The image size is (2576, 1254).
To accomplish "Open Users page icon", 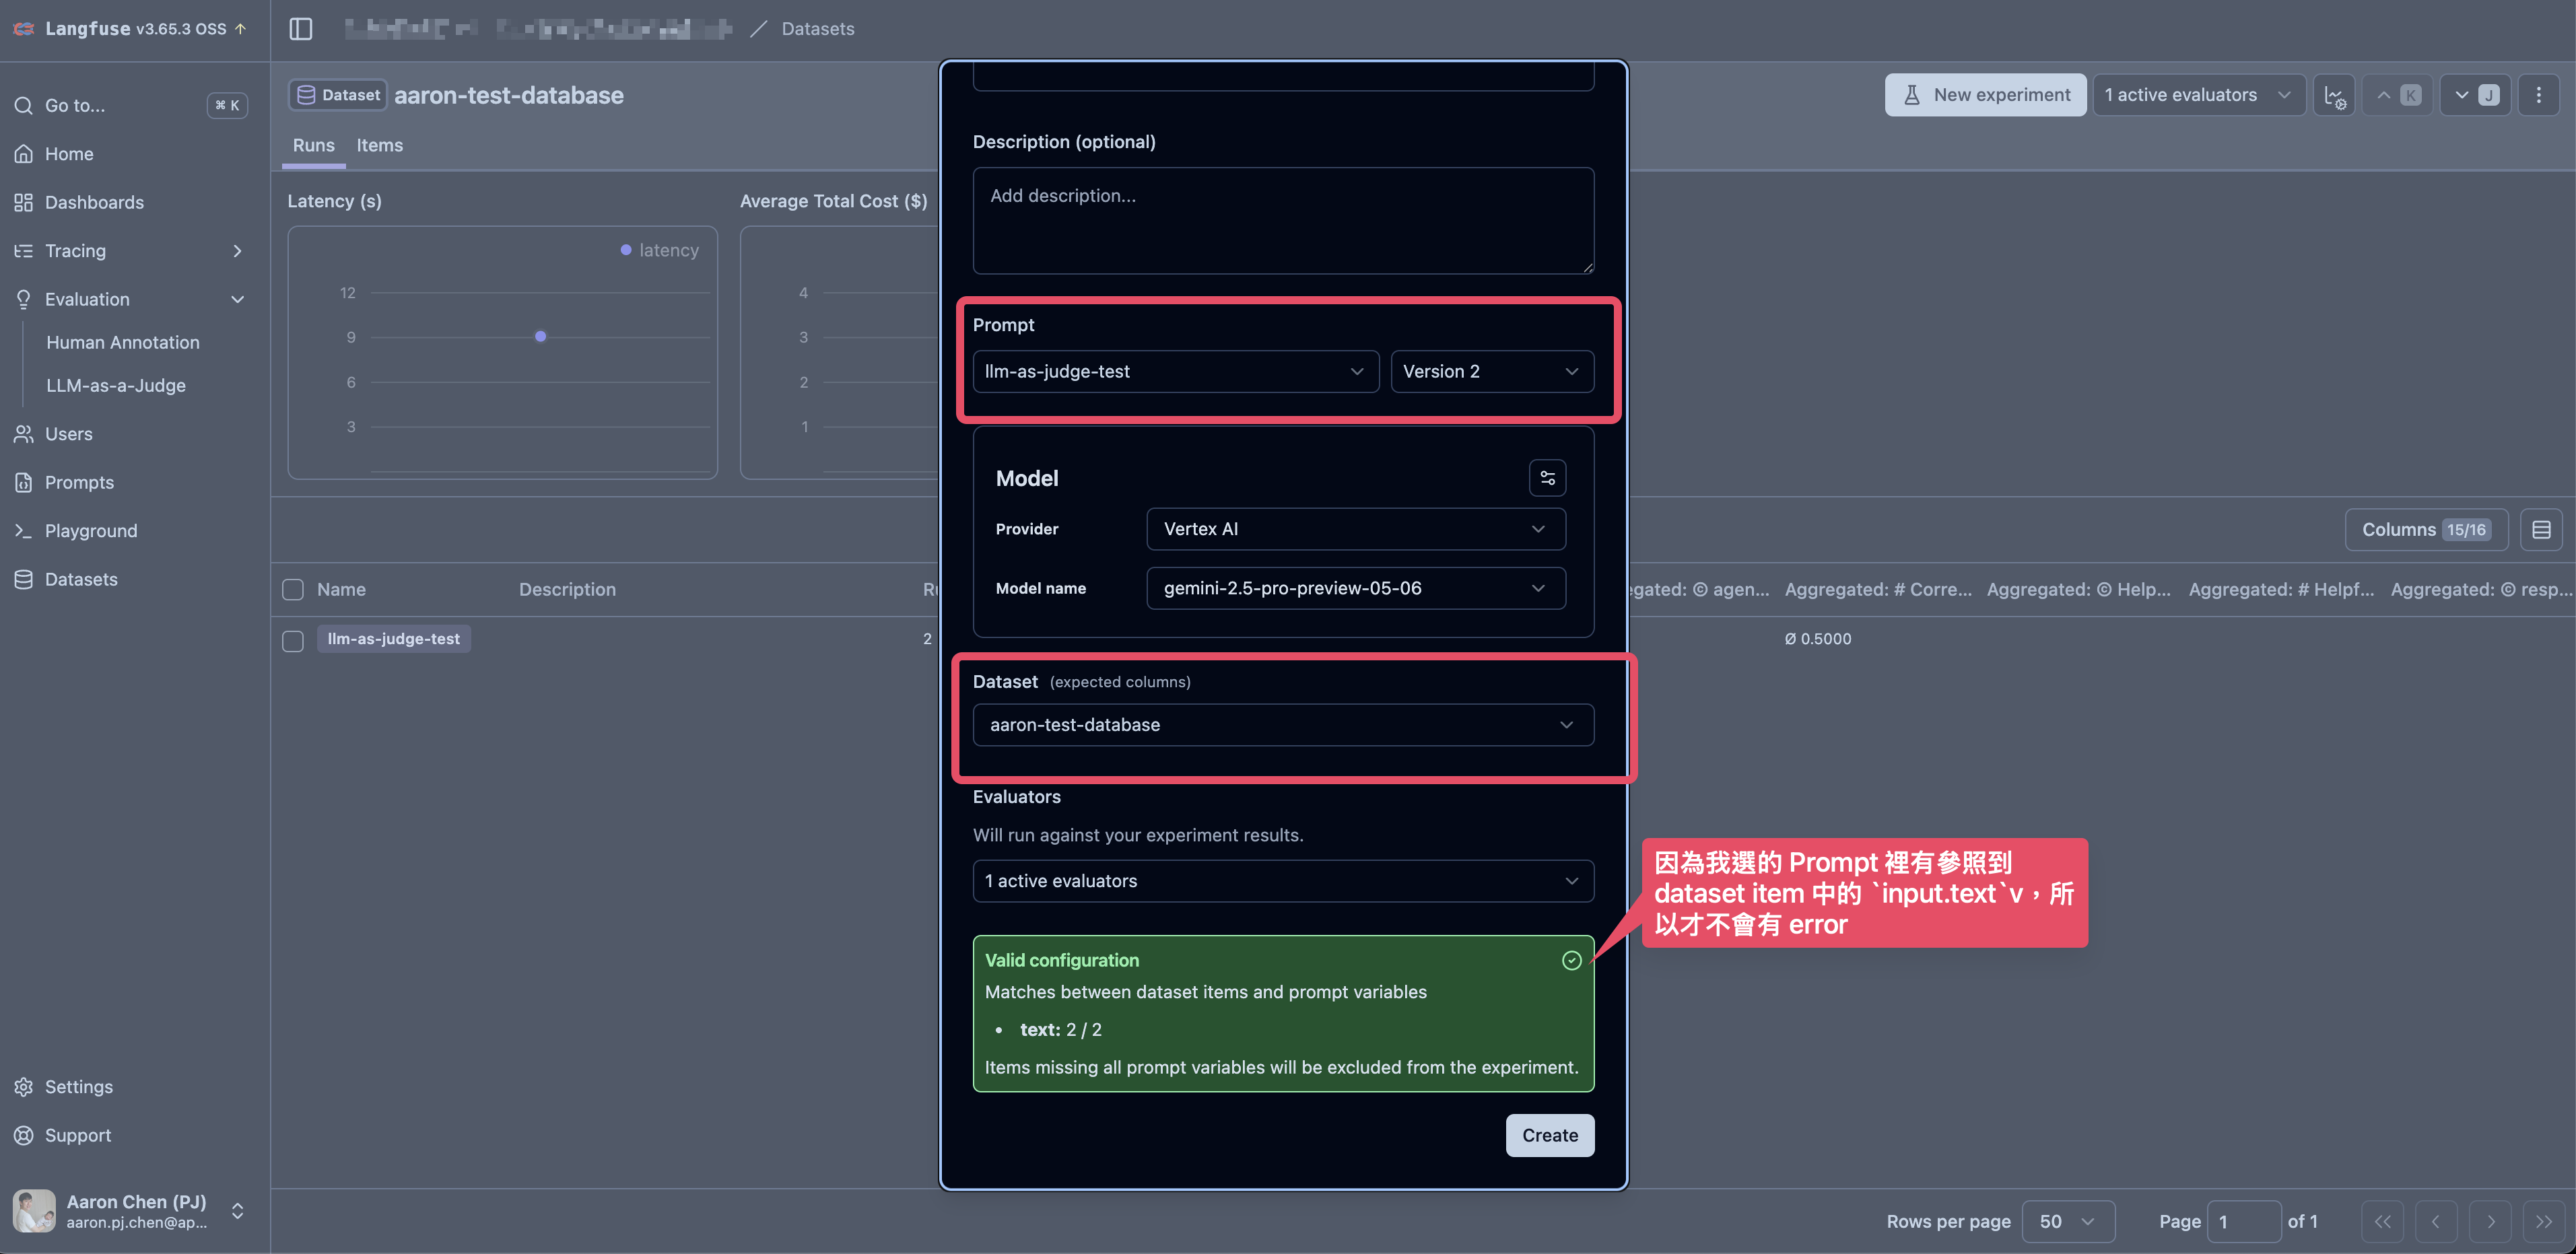I will tap(24, 434).
